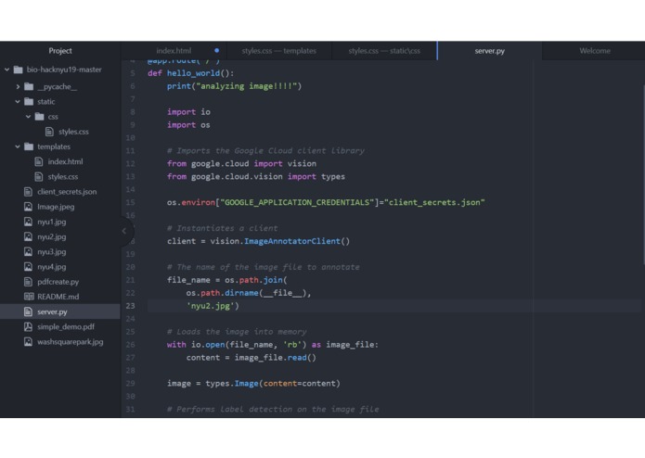Click the pdfcreate.py file icon

point(28,282)
